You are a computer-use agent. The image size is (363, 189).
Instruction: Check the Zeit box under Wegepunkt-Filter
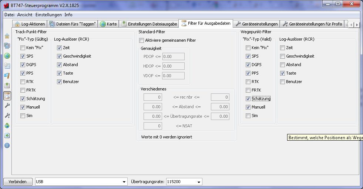click(x=282, y=48)
